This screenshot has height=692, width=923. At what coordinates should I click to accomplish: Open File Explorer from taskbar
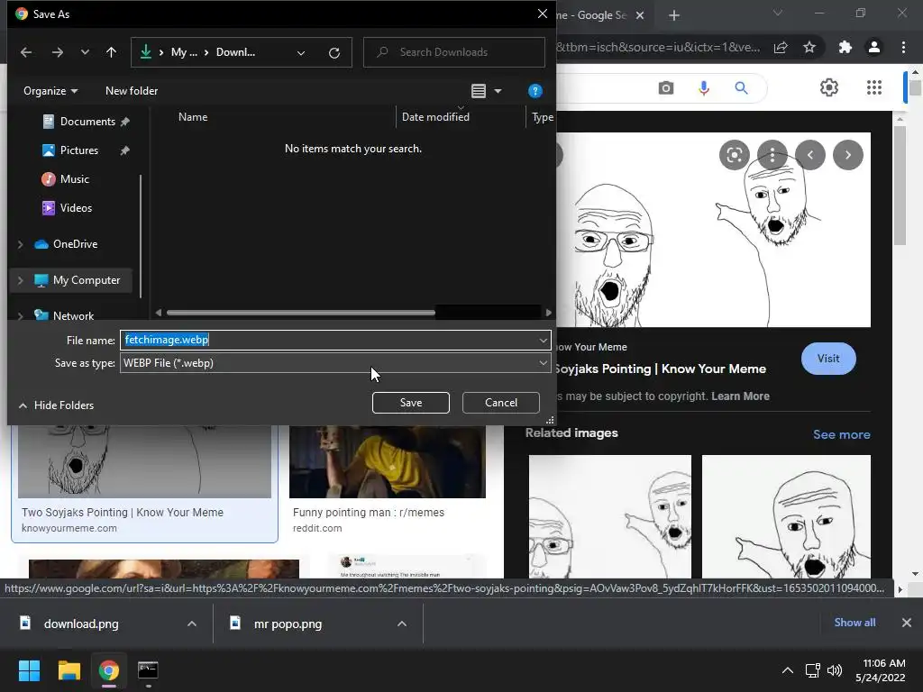(69, 670)
